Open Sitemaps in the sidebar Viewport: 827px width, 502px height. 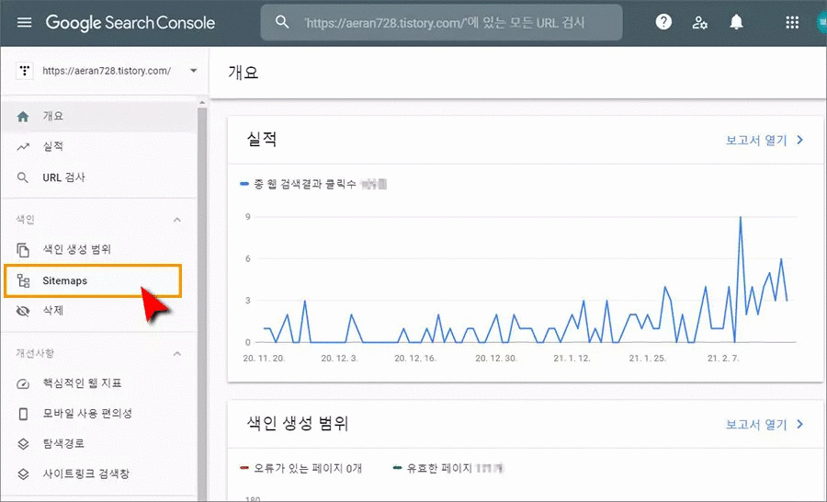93,280
